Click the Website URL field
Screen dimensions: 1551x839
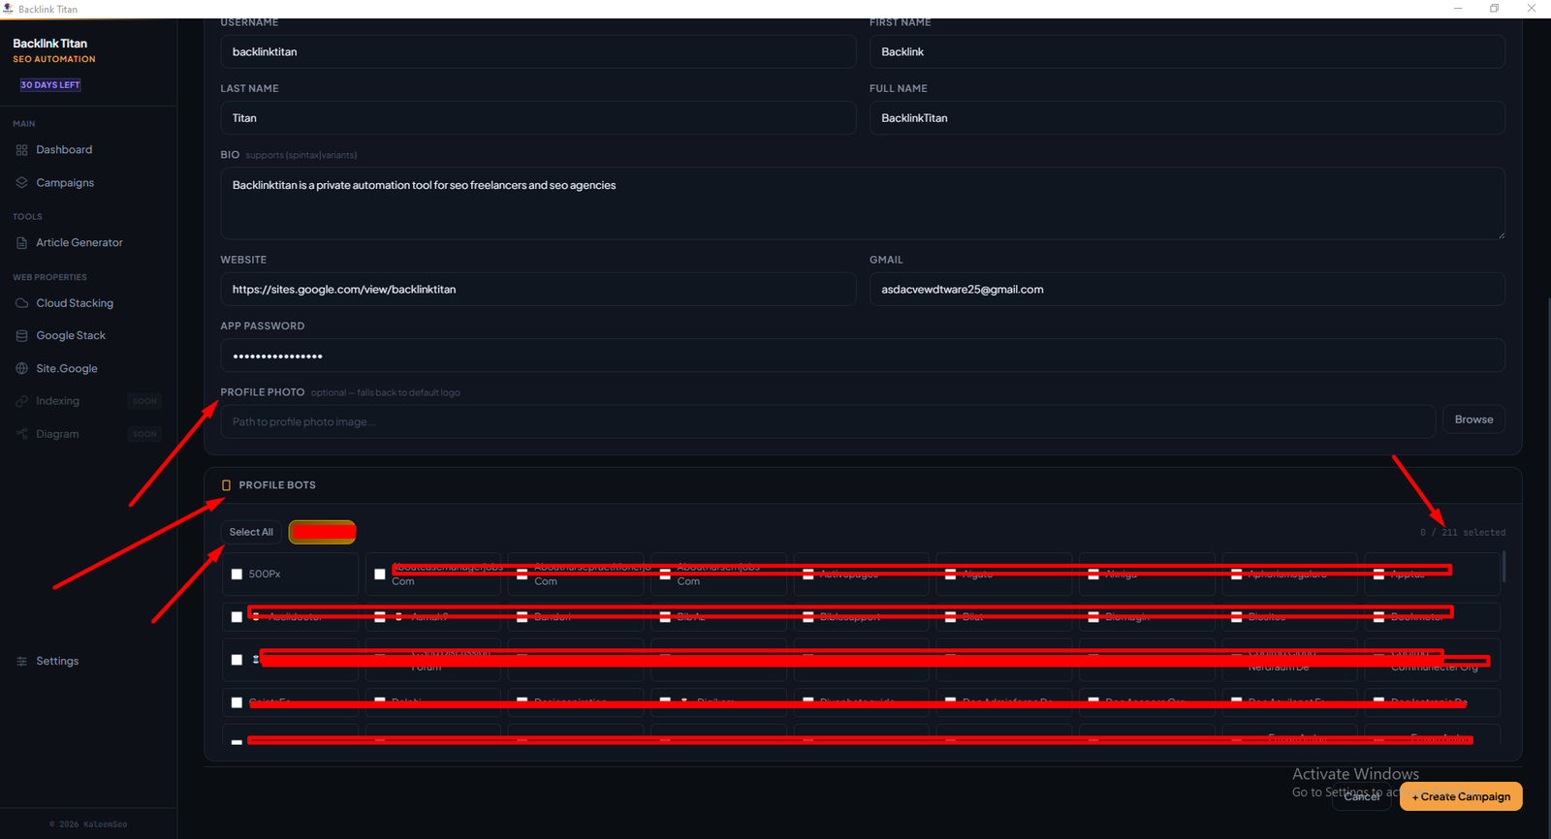click(x=538, y=290)
